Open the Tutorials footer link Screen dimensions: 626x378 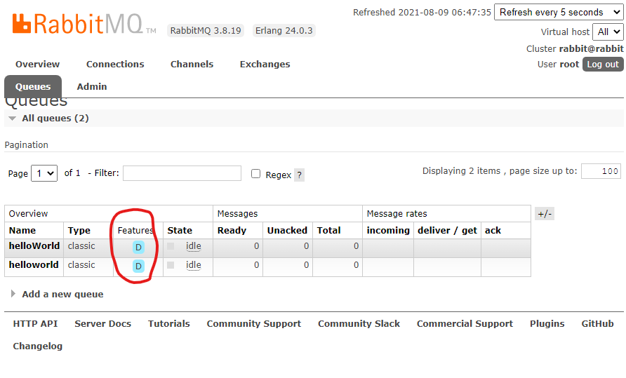[x=169, y=324]
